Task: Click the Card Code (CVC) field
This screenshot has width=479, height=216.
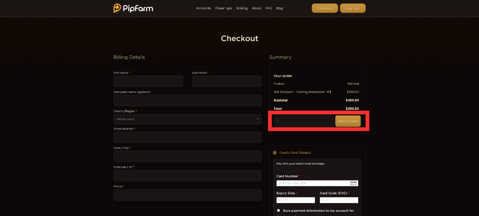Action: [x=339, y=200]
